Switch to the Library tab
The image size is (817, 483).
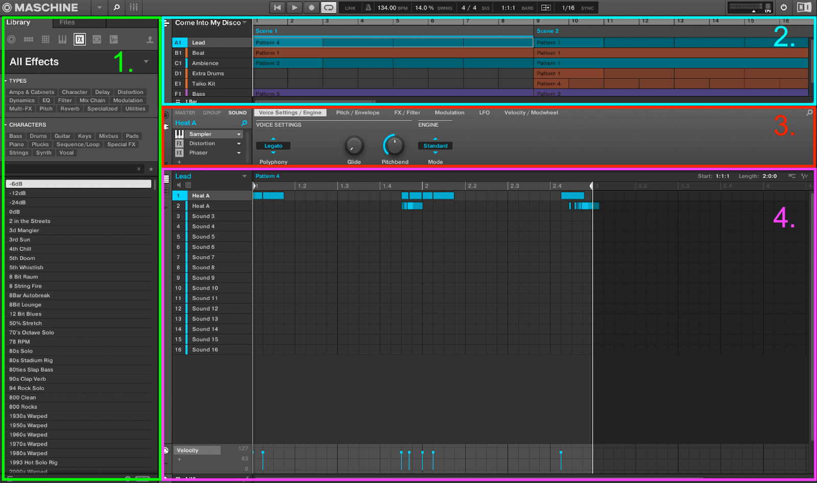point(18,22)
